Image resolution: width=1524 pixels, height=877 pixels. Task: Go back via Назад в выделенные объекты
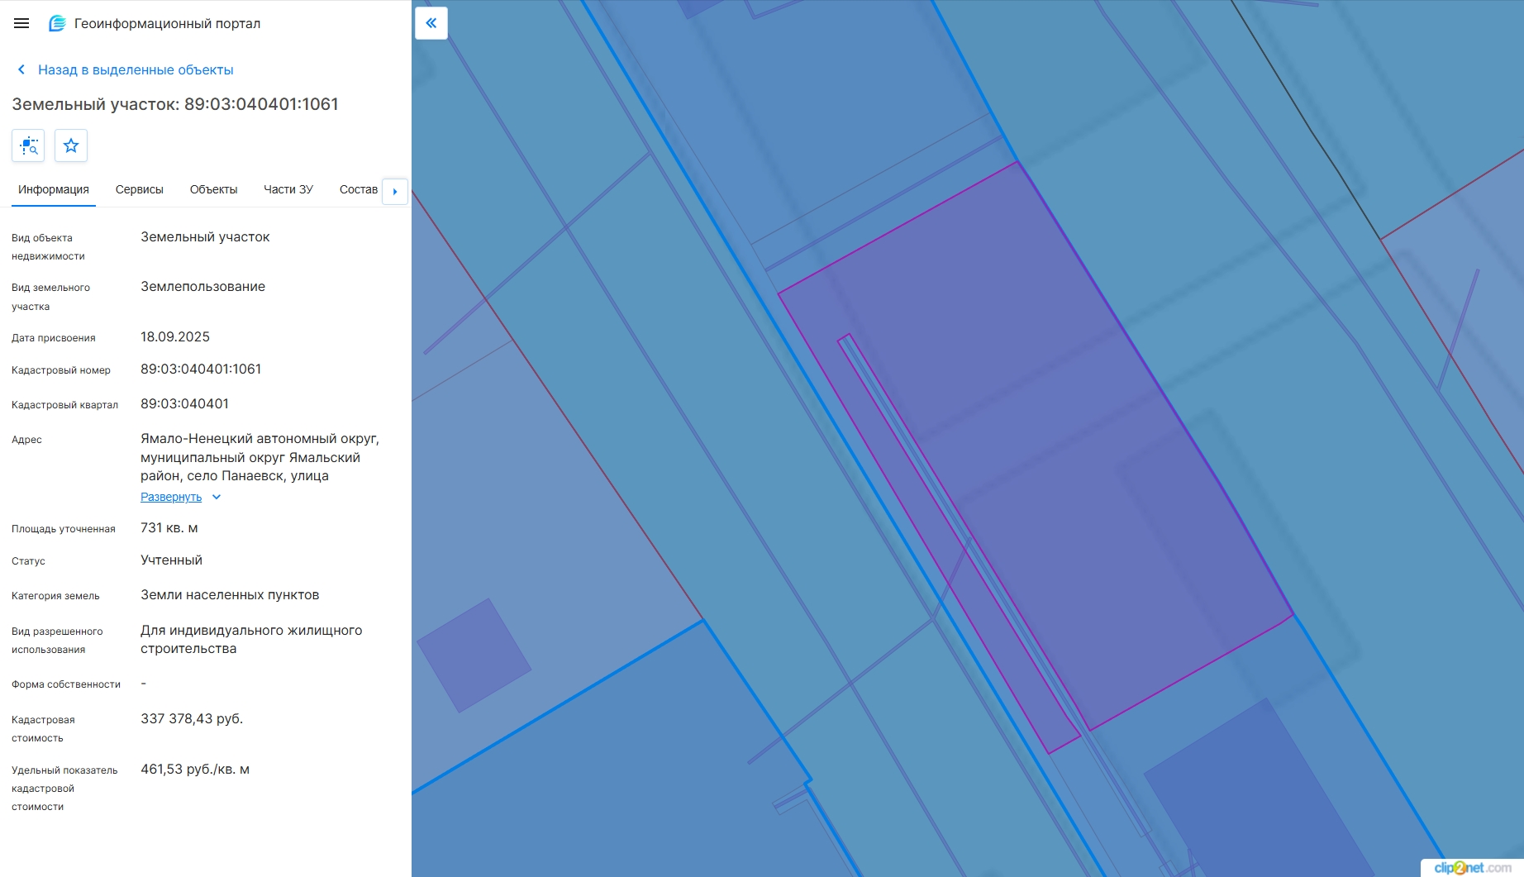(136, 69)
